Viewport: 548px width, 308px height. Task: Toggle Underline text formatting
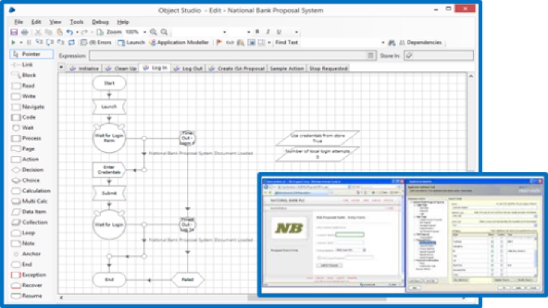pos(279,32)
